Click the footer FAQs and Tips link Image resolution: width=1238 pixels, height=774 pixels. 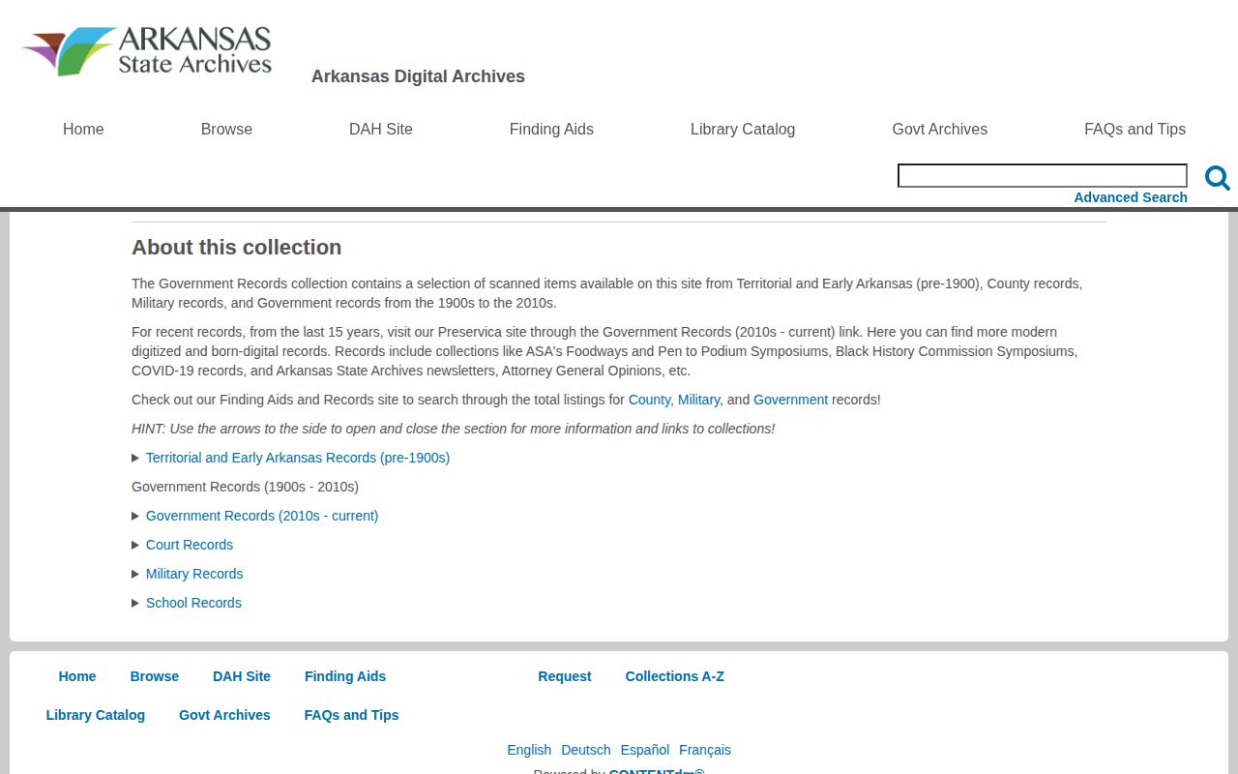click(x=351, y=715)
